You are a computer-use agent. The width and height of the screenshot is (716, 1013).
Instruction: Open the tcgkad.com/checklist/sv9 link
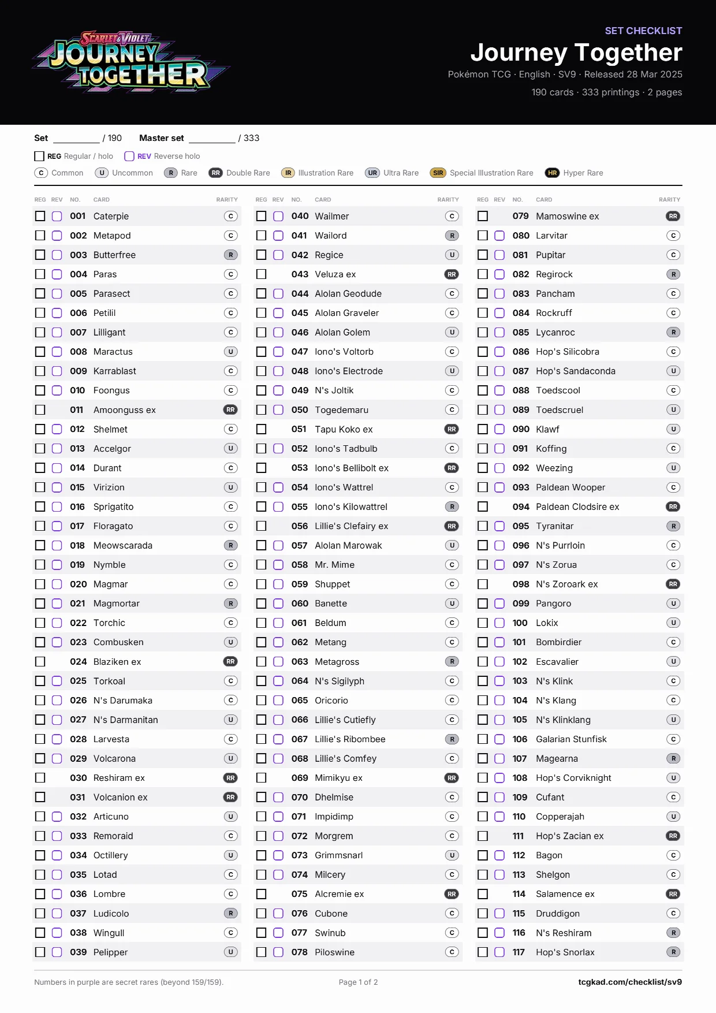[x=630, y=982]
